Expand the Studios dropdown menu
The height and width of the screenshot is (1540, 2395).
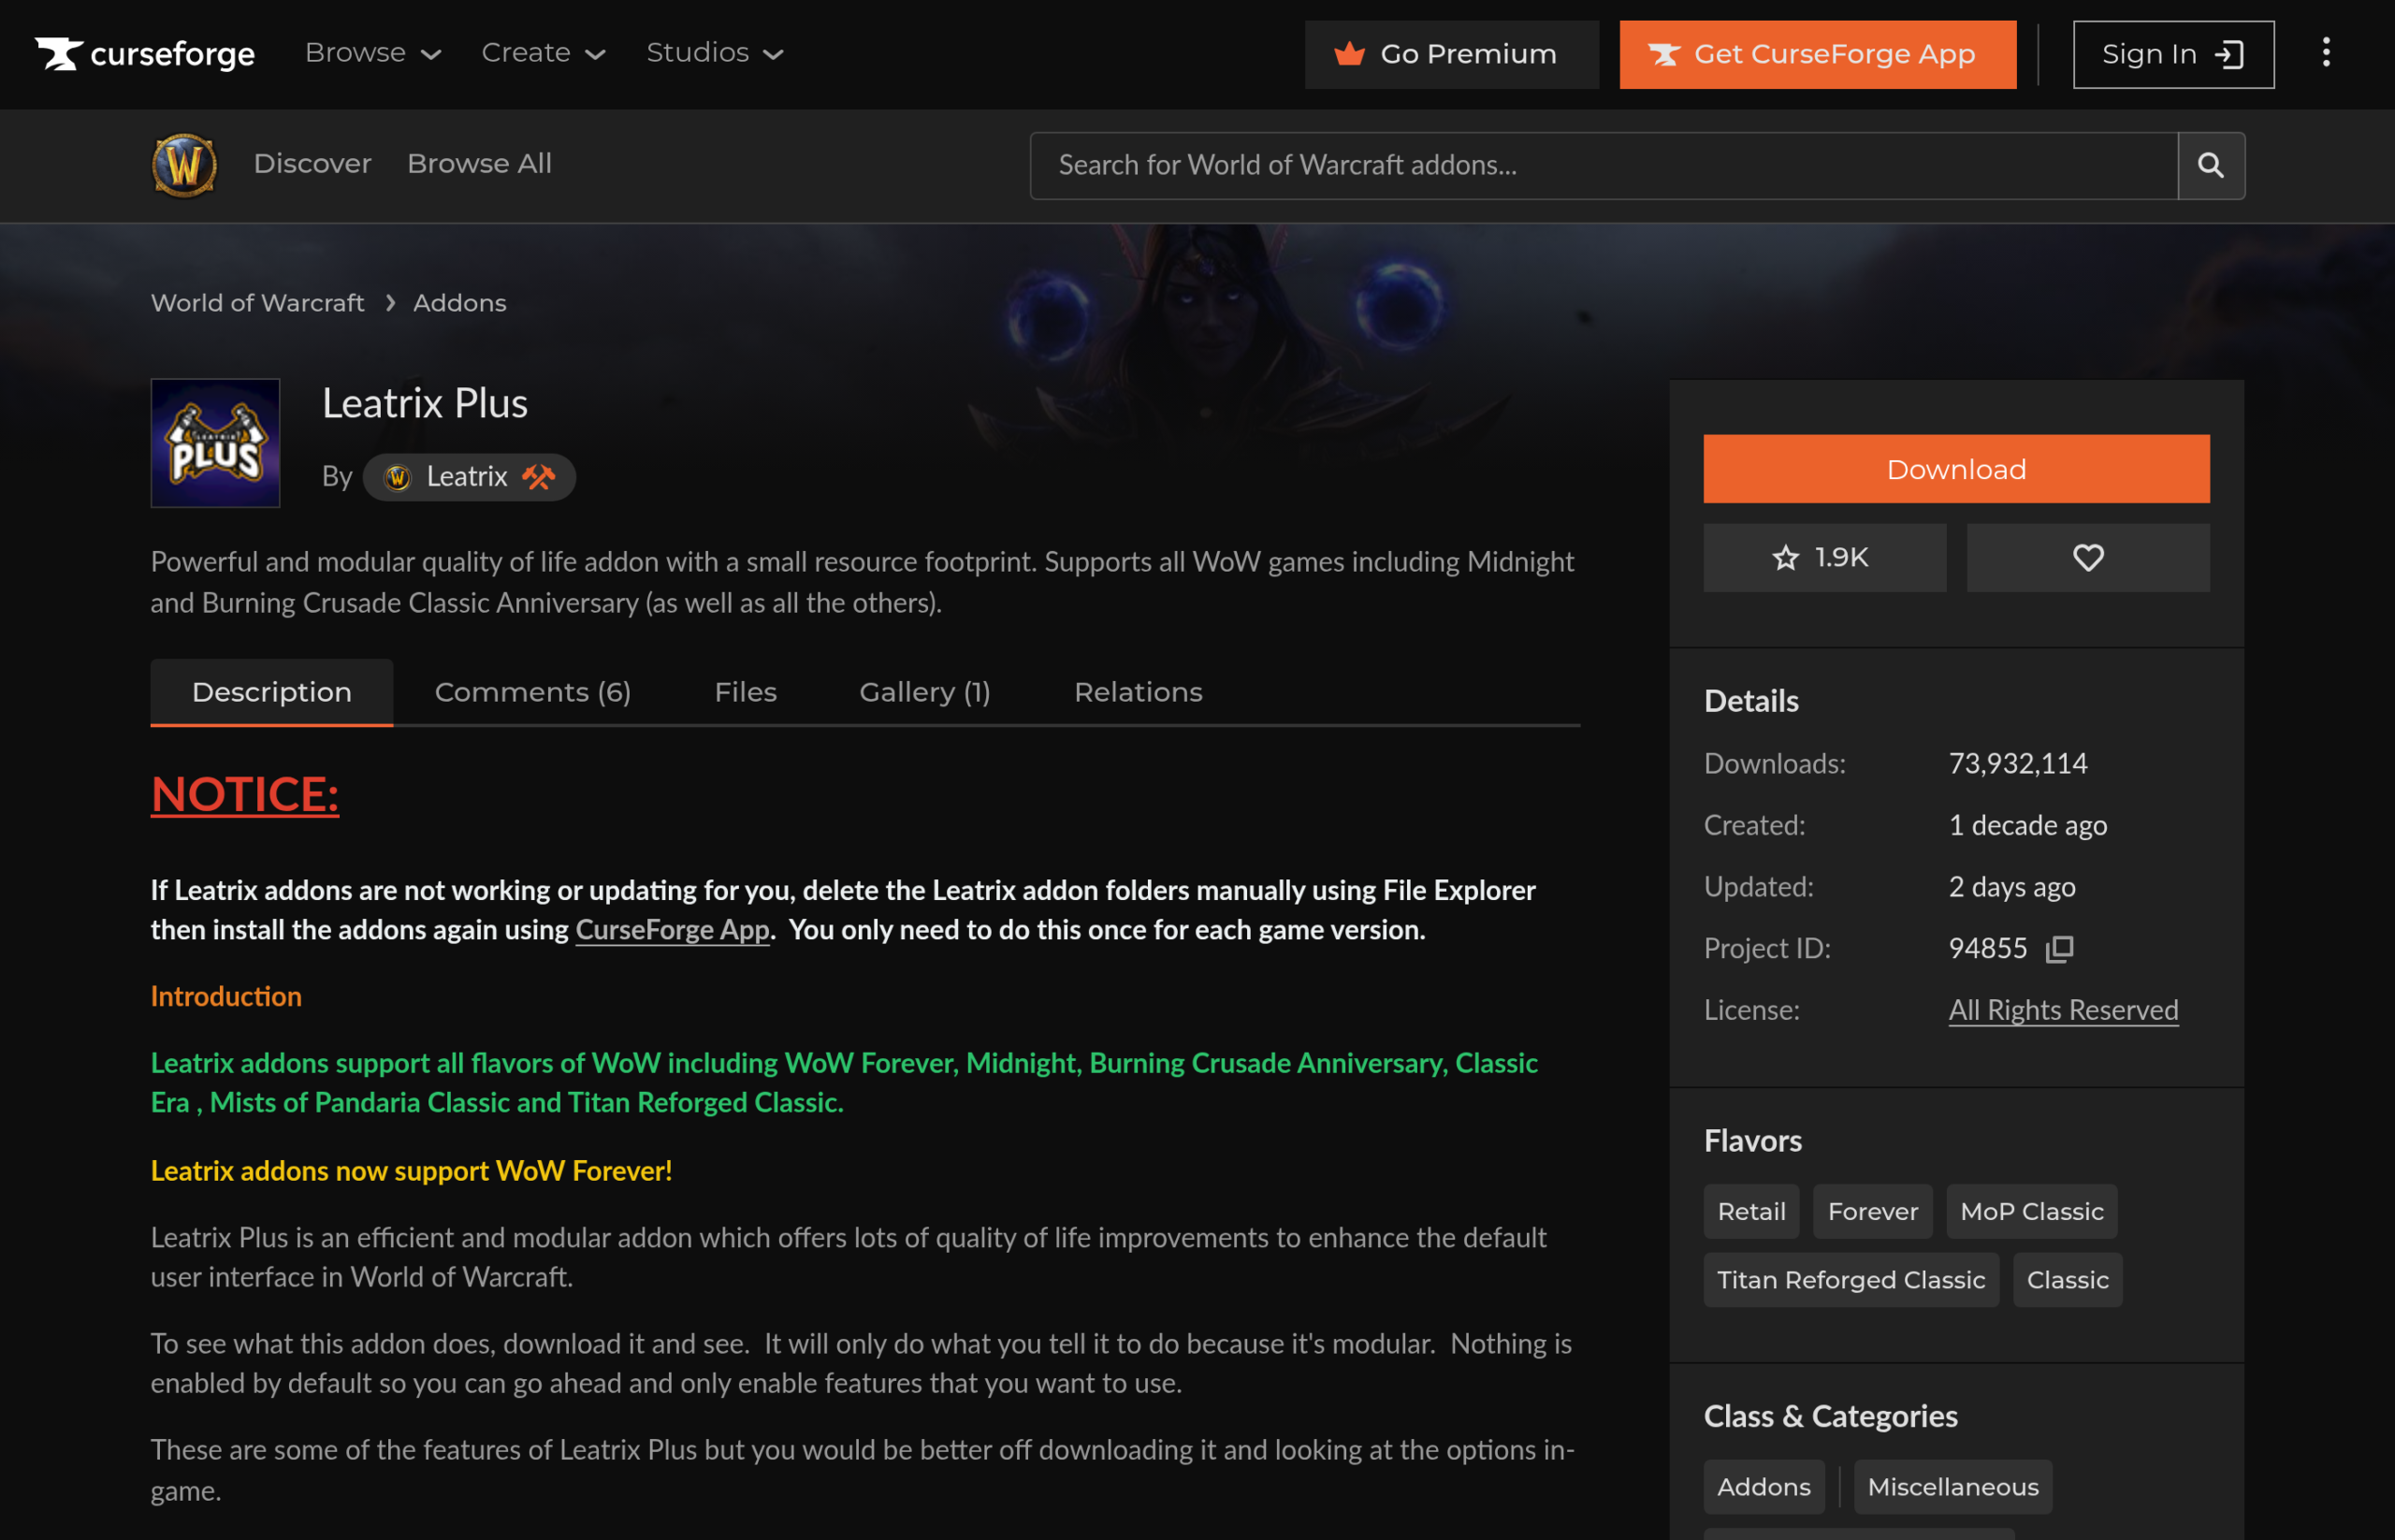715,53
